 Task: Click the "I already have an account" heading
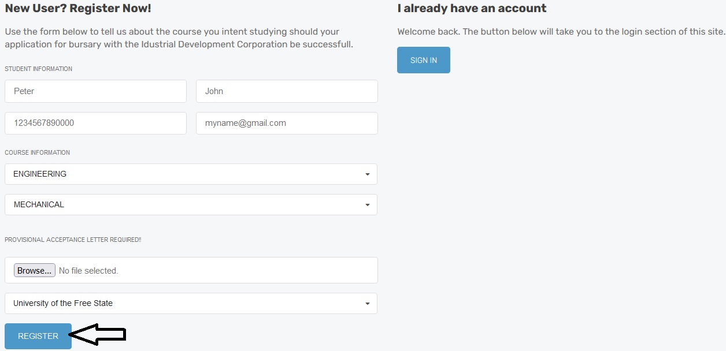pyautogui.click(x=472, y=9)
